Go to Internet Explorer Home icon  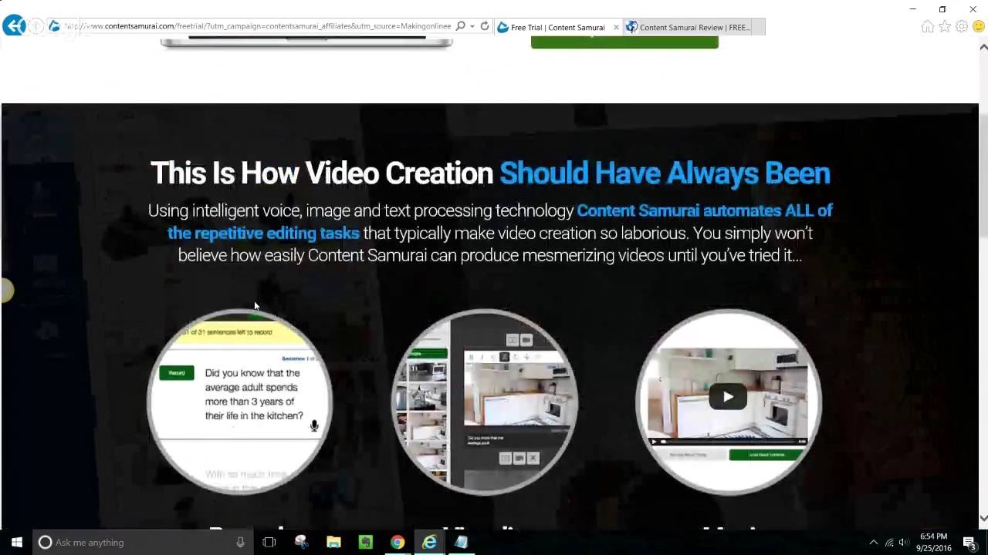pos(928,26)
